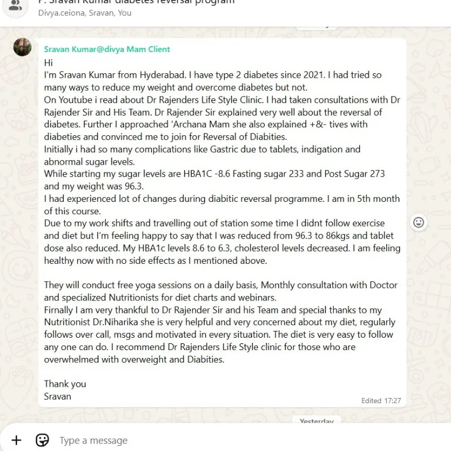The height and width of the screenshot is (451, 451).
Task: Click the line starting 'While starting my sugar levels'
Action: [214, 174]
